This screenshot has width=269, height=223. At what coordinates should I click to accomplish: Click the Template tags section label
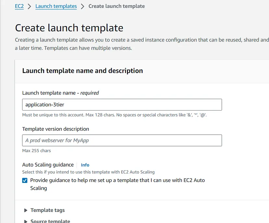pos(47,210)
